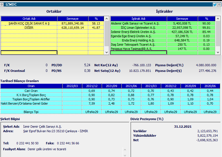222x157 pixels.
Task: Click the Twitter bird icon in title bar
Action: click(x=215, y=5)
